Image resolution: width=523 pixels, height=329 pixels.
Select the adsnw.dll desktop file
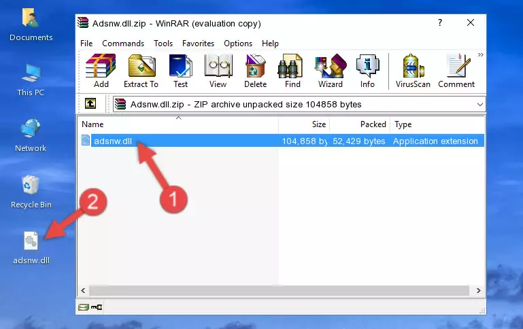(x=31, y=248)
